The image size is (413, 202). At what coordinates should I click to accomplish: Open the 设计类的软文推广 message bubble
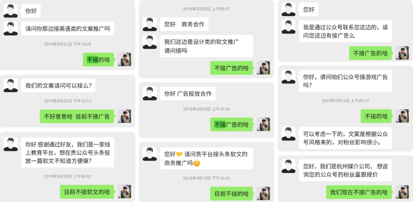pyautogui.click(x=206, y=46)
